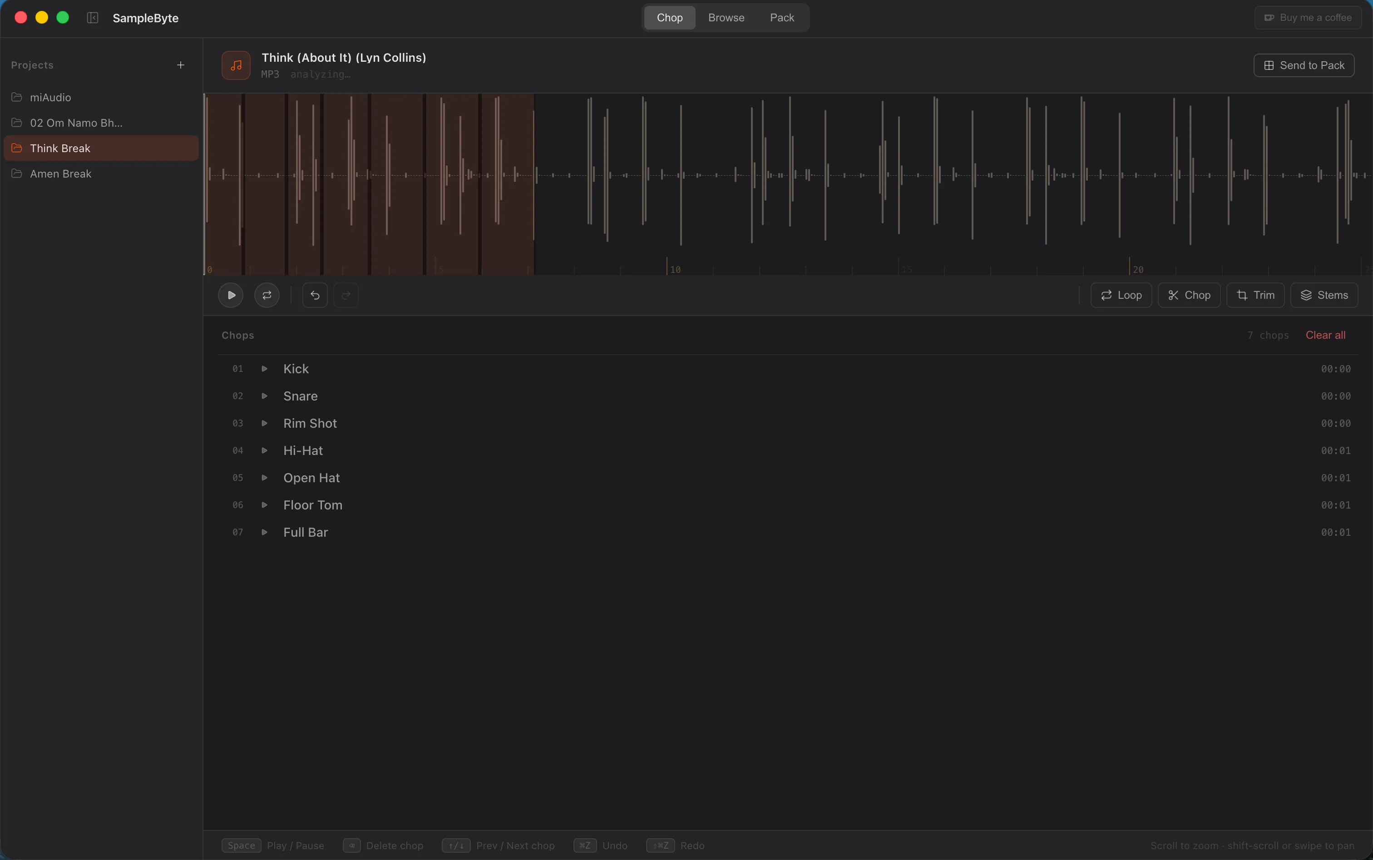Click Send to Pack button
1373x860 pixels.
click(x=1304, y=65)
